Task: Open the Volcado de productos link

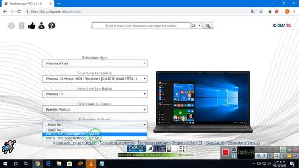Action: [x=117, y=143]
